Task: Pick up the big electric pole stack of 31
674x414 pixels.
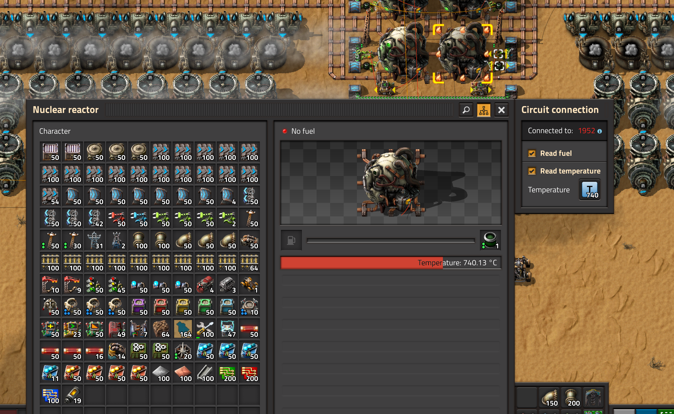Action: 95,240
